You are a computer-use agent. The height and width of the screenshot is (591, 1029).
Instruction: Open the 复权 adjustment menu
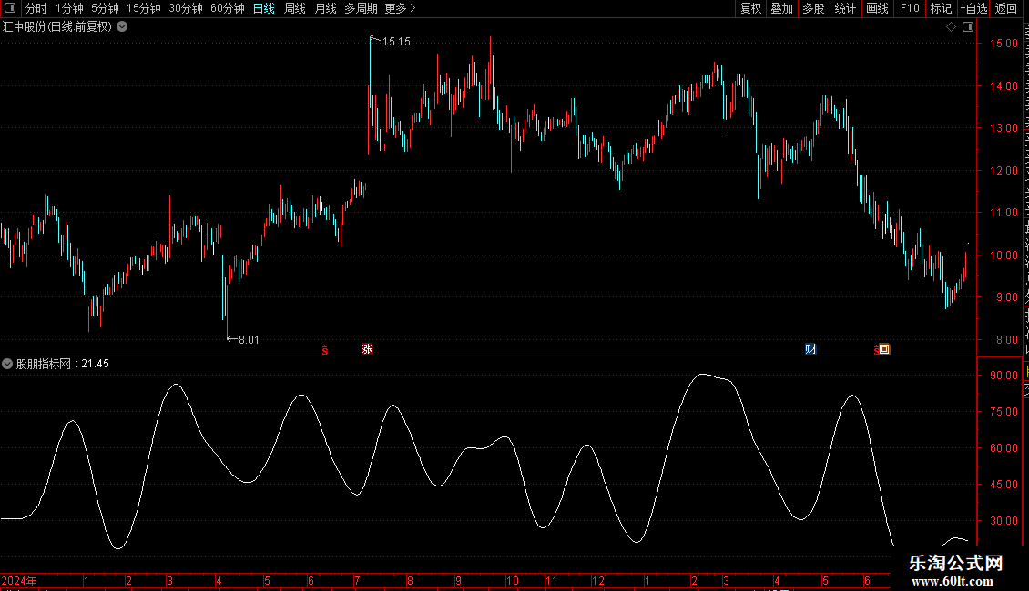click(x=750, y=8)
